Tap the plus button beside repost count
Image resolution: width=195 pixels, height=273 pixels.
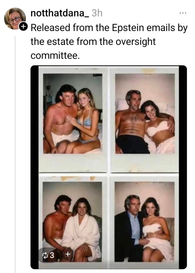click(x=68, y=254)
